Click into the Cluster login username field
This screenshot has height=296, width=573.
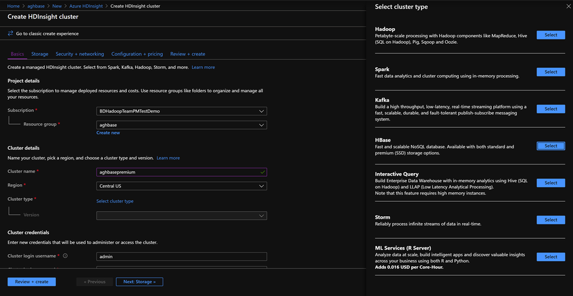[182, 256]
